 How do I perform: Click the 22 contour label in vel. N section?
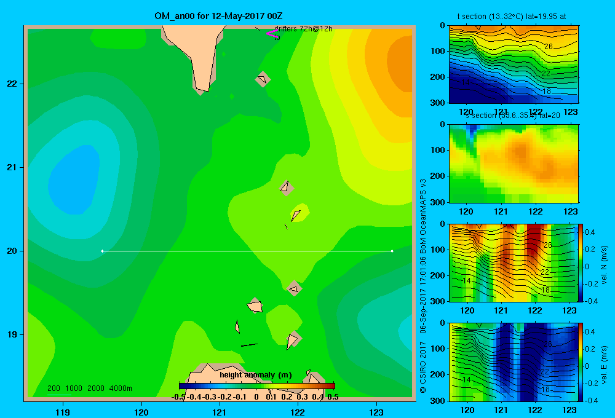coord(545,272)
